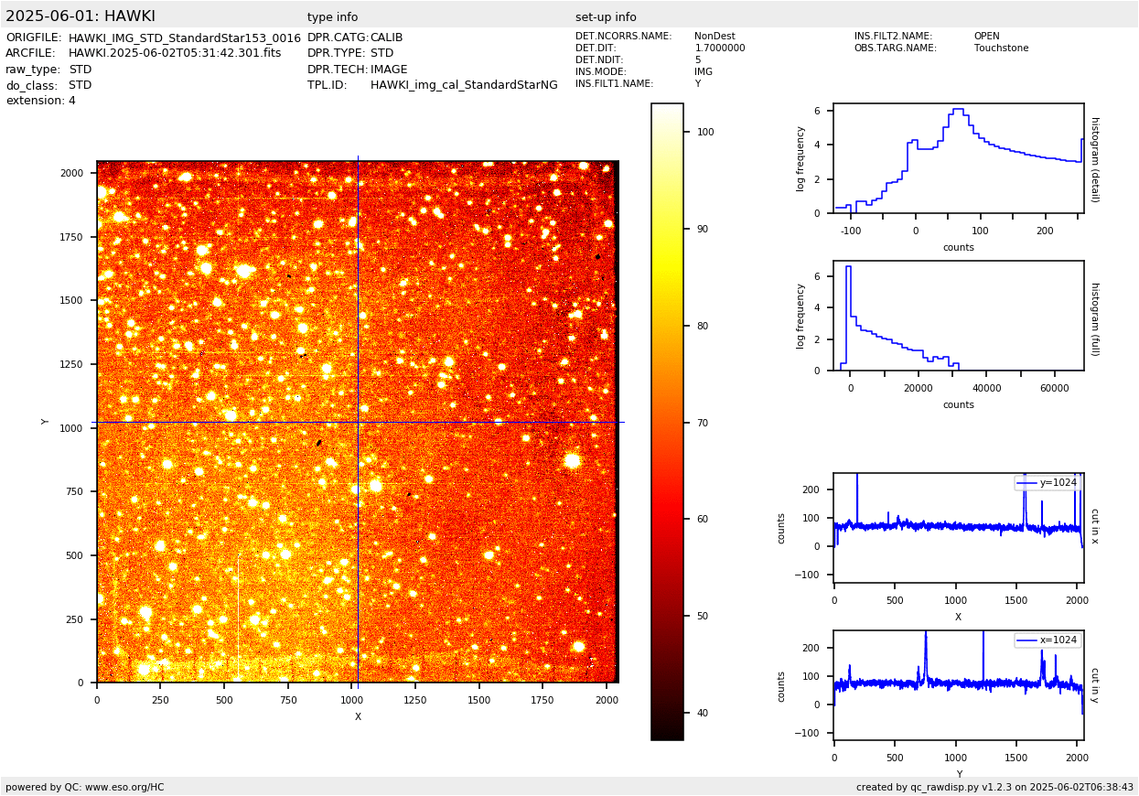
Task: Click the DPR.CATG CALIB value
Action: click(x=386, y=38)
